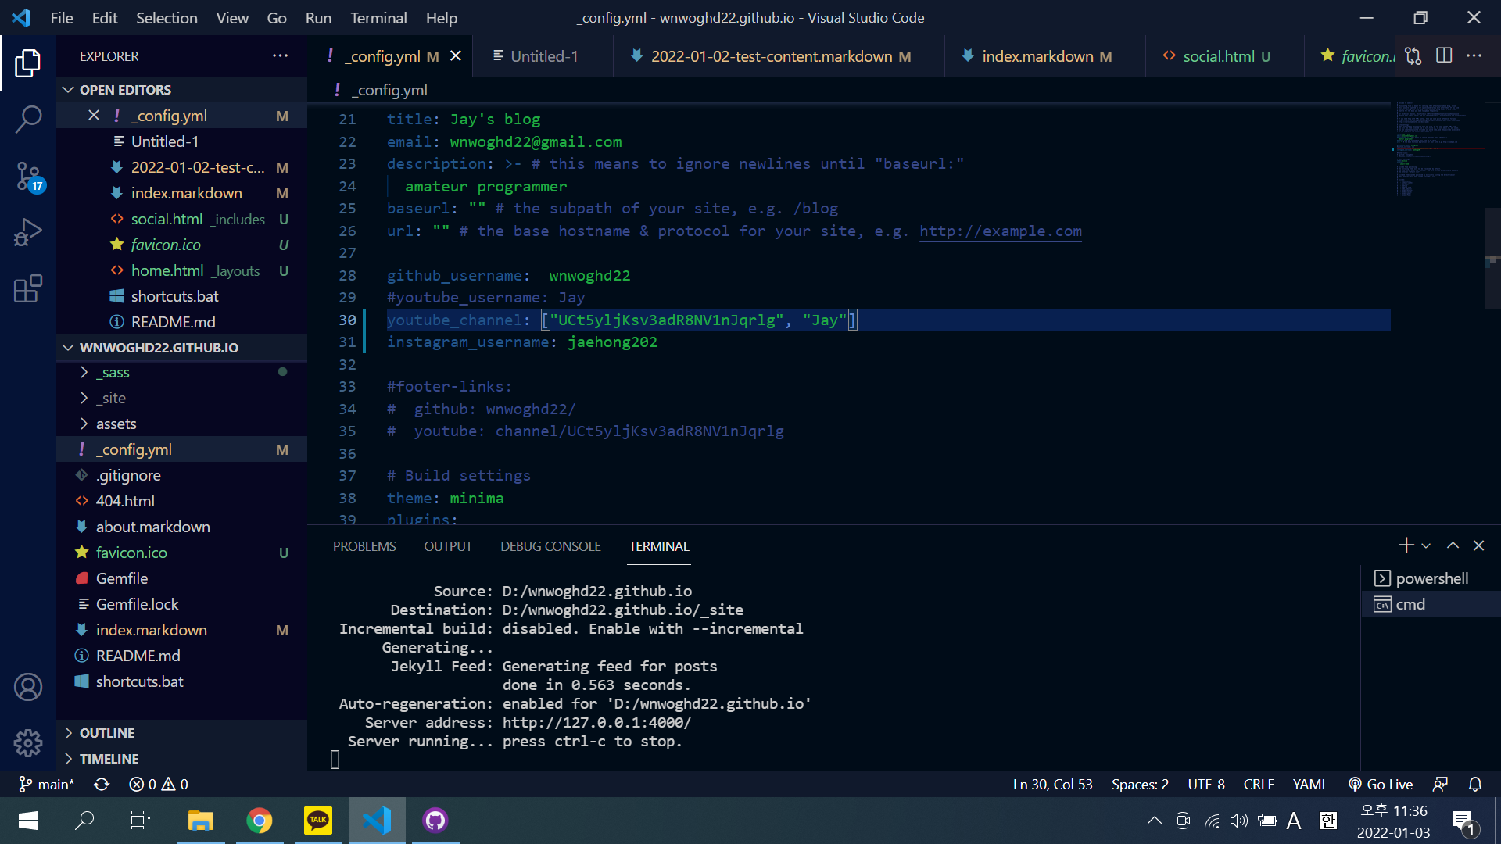Toggle OPEN EDITORS section visibility
Image resolution: width=1501 pixels, height=844 pixels.
(x=67, y=88)
